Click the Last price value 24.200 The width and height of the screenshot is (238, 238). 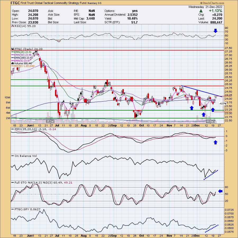coord(217,19)
